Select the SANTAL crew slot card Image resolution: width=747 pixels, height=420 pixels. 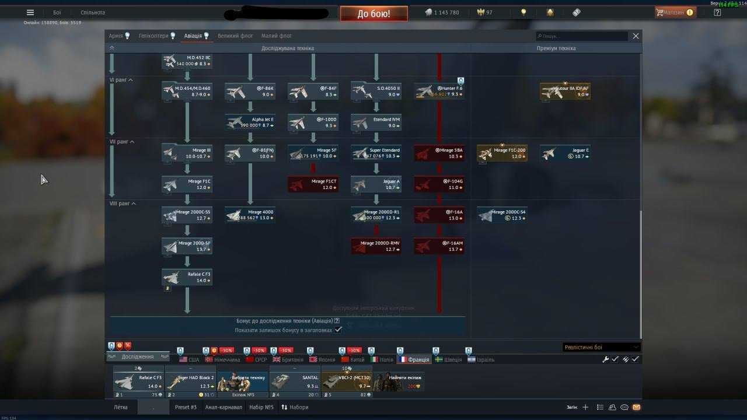tap(295, 382)
